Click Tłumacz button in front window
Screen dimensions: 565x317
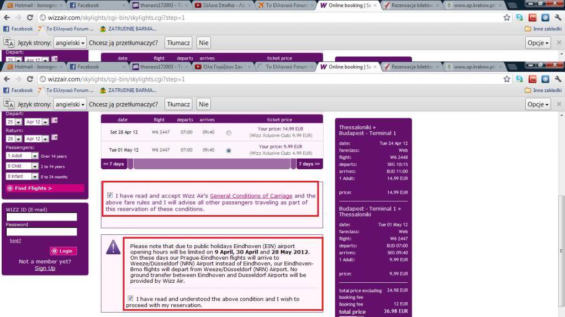(x=178, y=104)
